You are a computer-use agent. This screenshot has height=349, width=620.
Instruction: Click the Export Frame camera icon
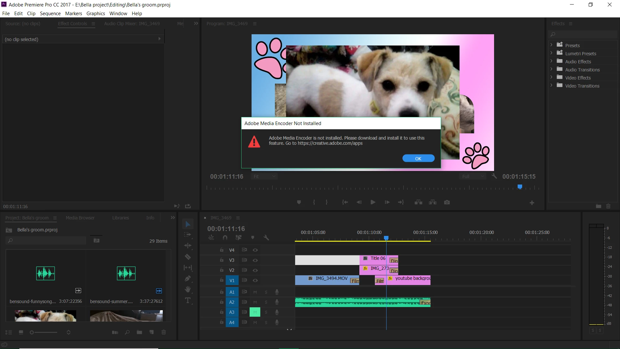[x=447, y=202]
